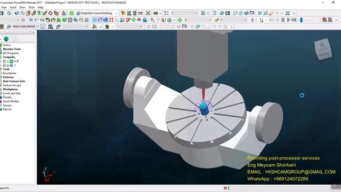Close the explorer panel
The image size is (341, 192).
(x=33, y=32)
